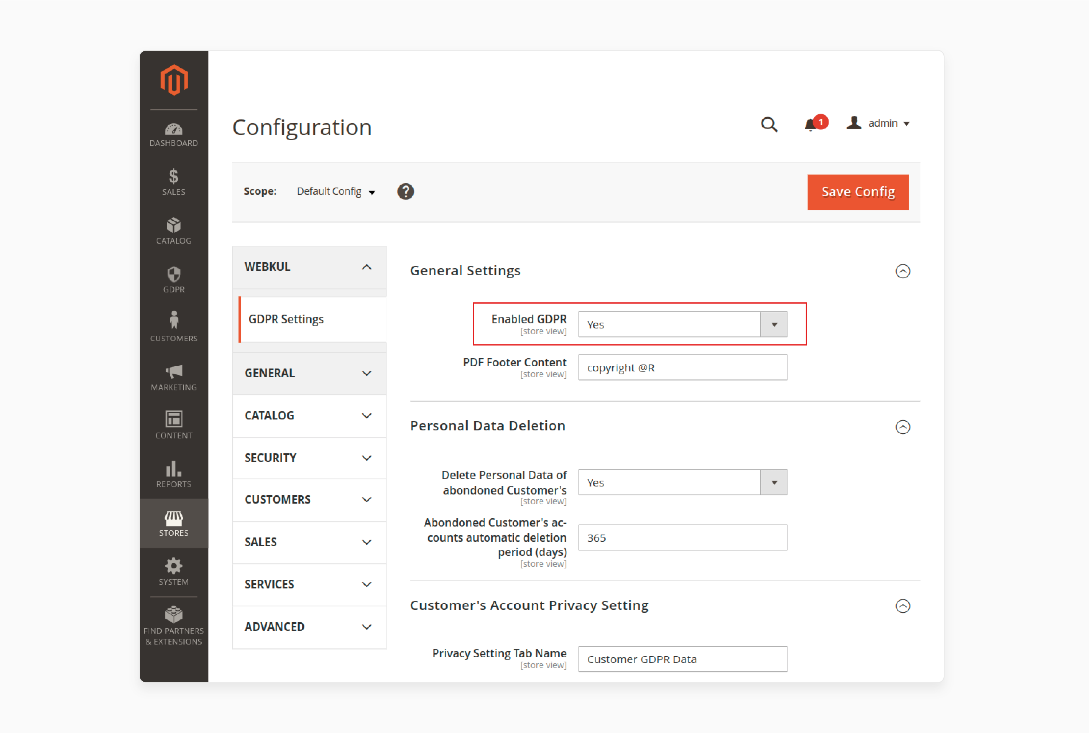Image resolution: width=1089 pixels, height=733 pixels.
Task: Collapse the General Settings group
Action: coord(903,271)
